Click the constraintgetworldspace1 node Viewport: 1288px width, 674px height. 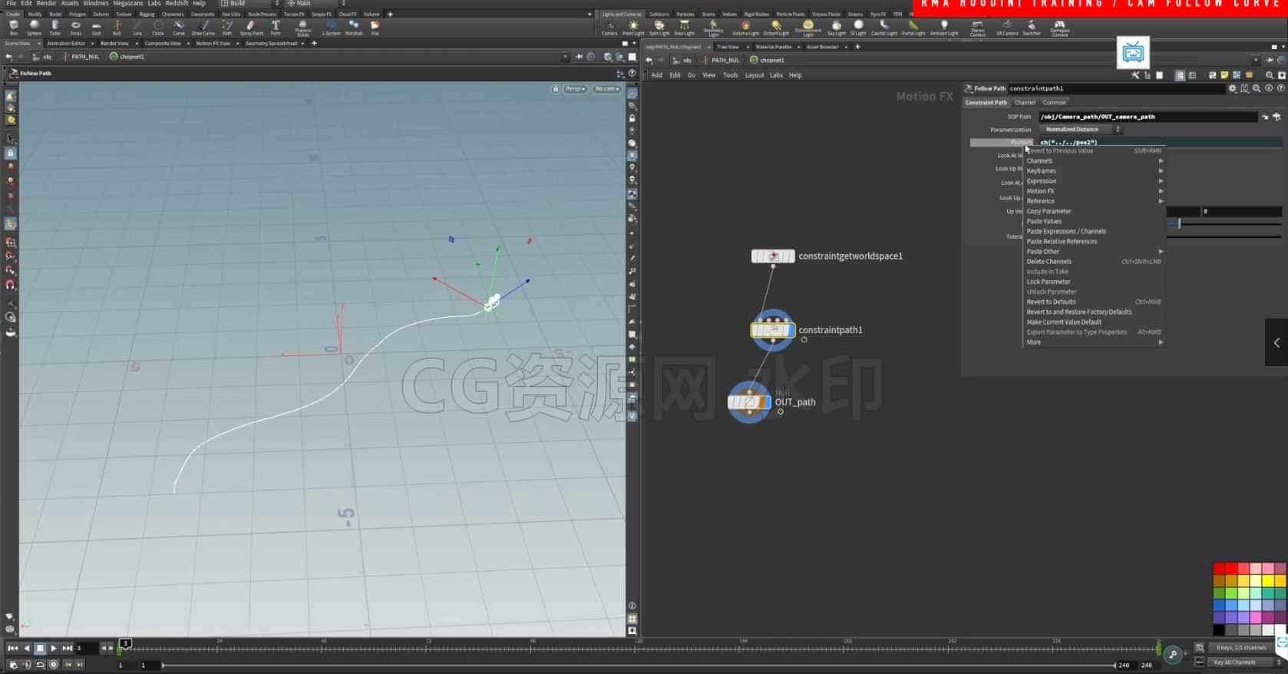[773, 256]
